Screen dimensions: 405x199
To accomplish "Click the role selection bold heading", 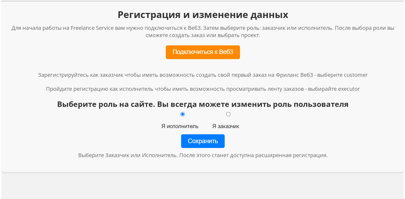I will [203, 104].
